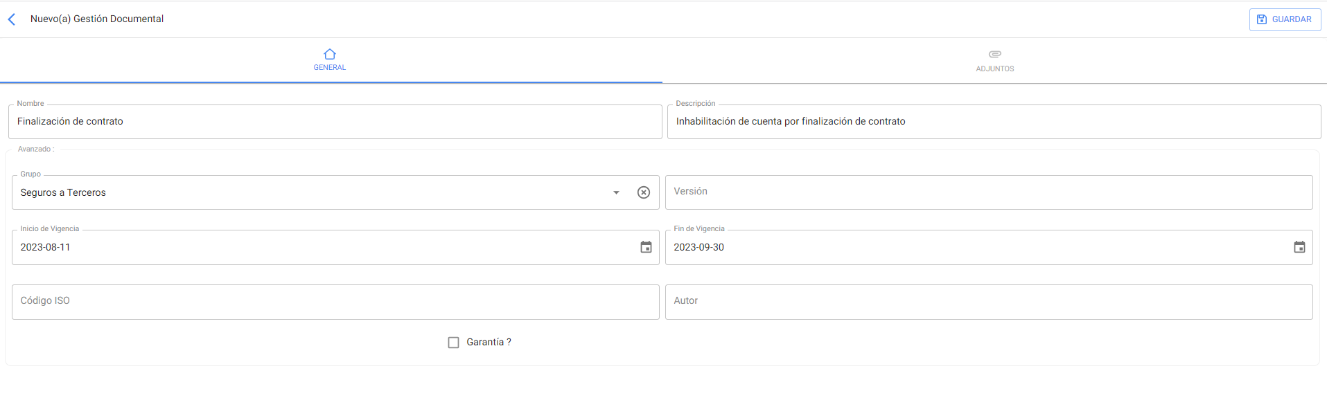Click the Garantía ? label text

pos(489,343)
